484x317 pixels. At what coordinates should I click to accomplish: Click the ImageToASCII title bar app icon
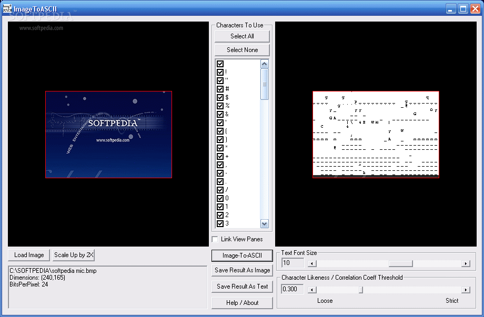pos(7,9)
